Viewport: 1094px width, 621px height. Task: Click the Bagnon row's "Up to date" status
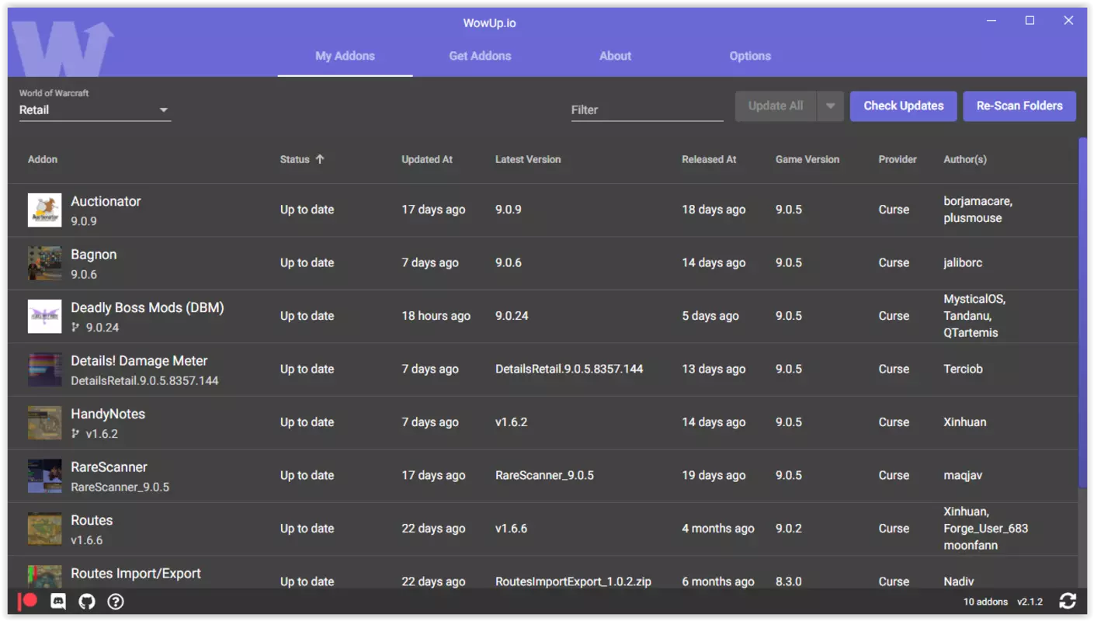307,262
